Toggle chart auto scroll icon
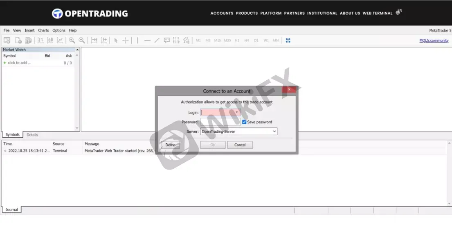 (94, 41)
